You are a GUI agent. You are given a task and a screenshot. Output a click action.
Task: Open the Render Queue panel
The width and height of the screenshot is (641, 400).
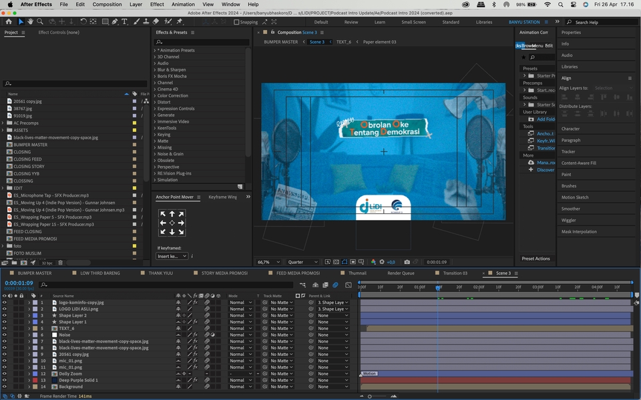[401, 273]
